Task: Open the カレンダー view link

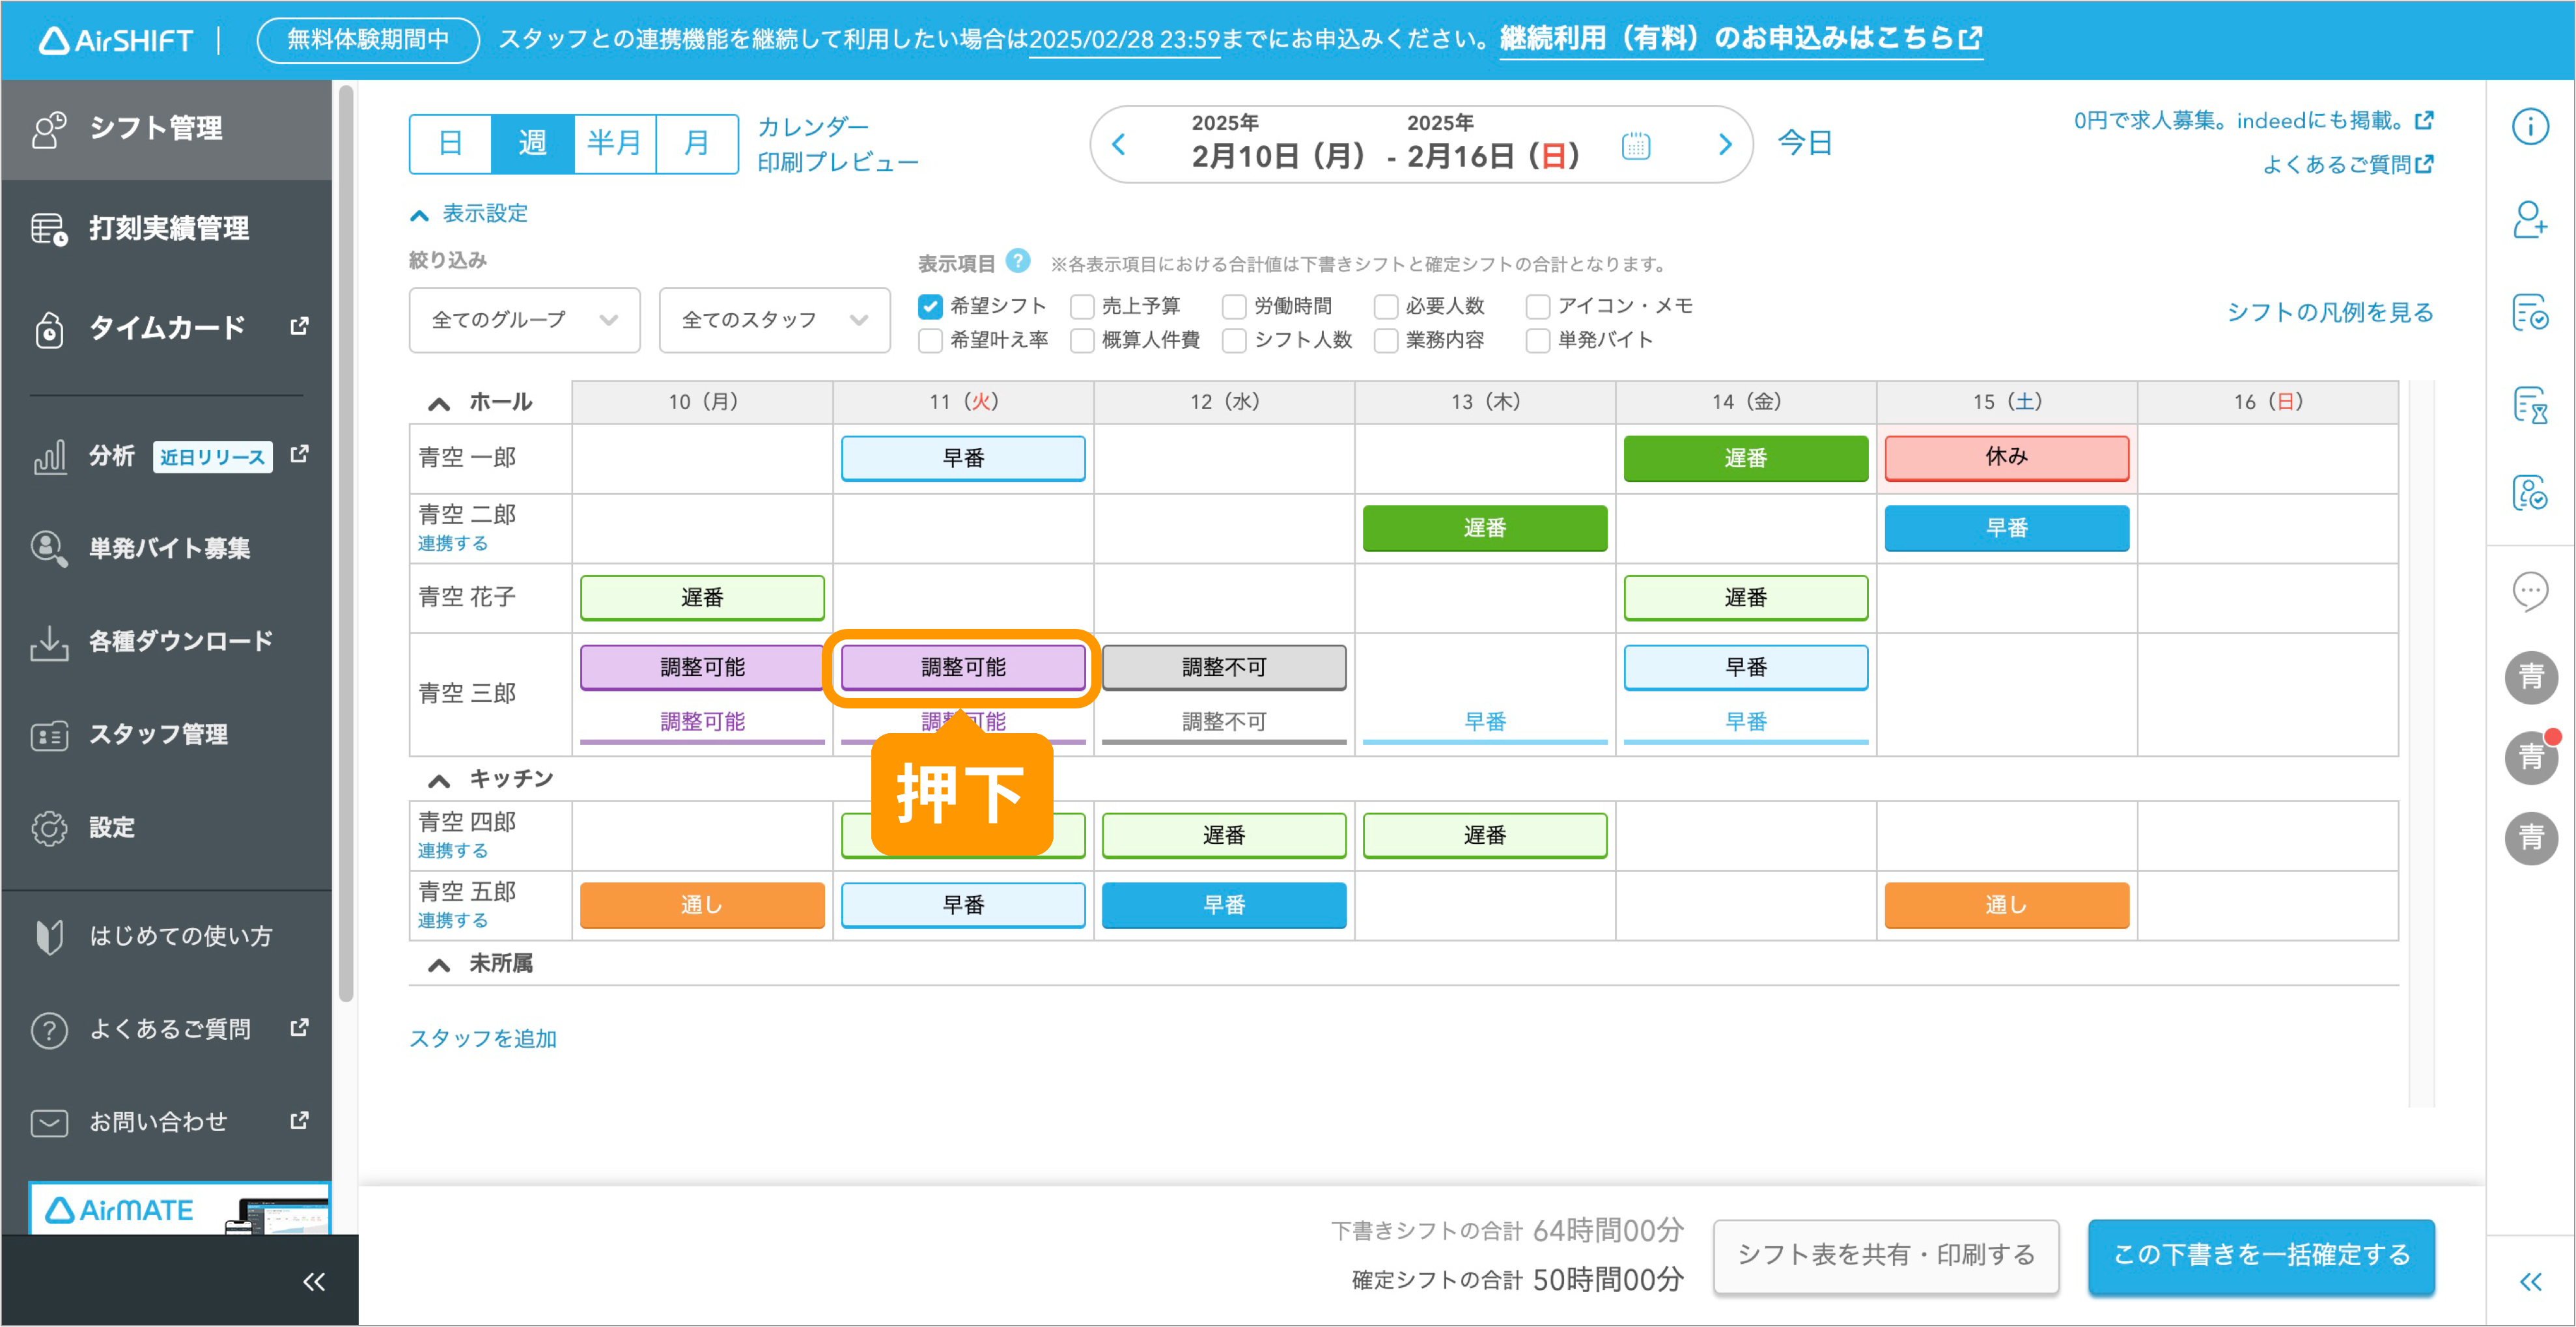Action: point(813,127)
